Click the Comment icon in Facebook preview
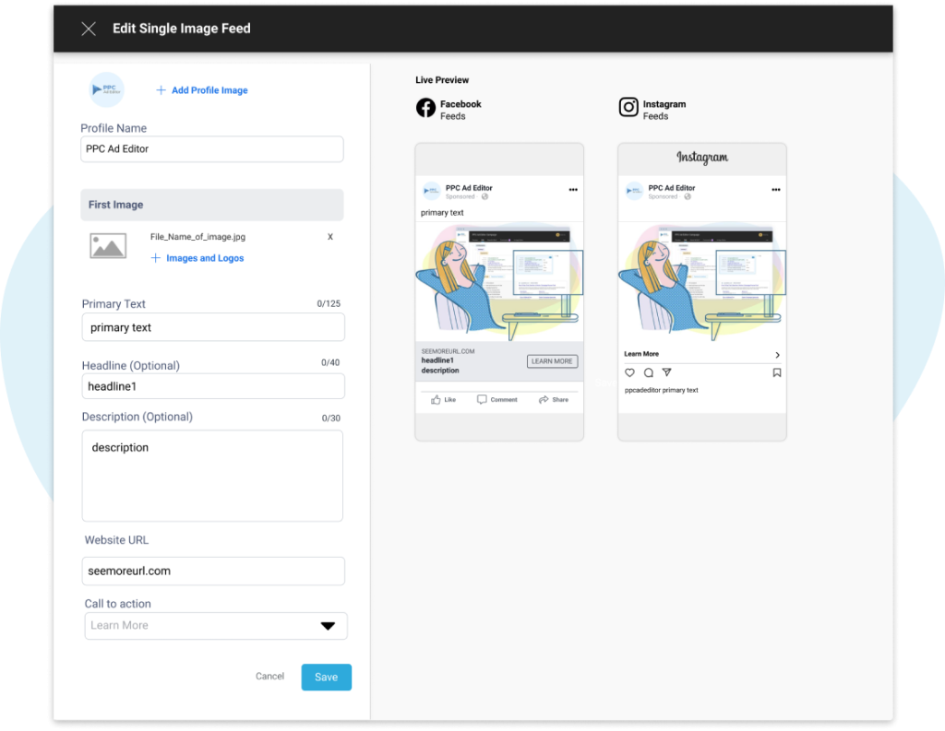This screenshot has height=731, width=945. 497,399
